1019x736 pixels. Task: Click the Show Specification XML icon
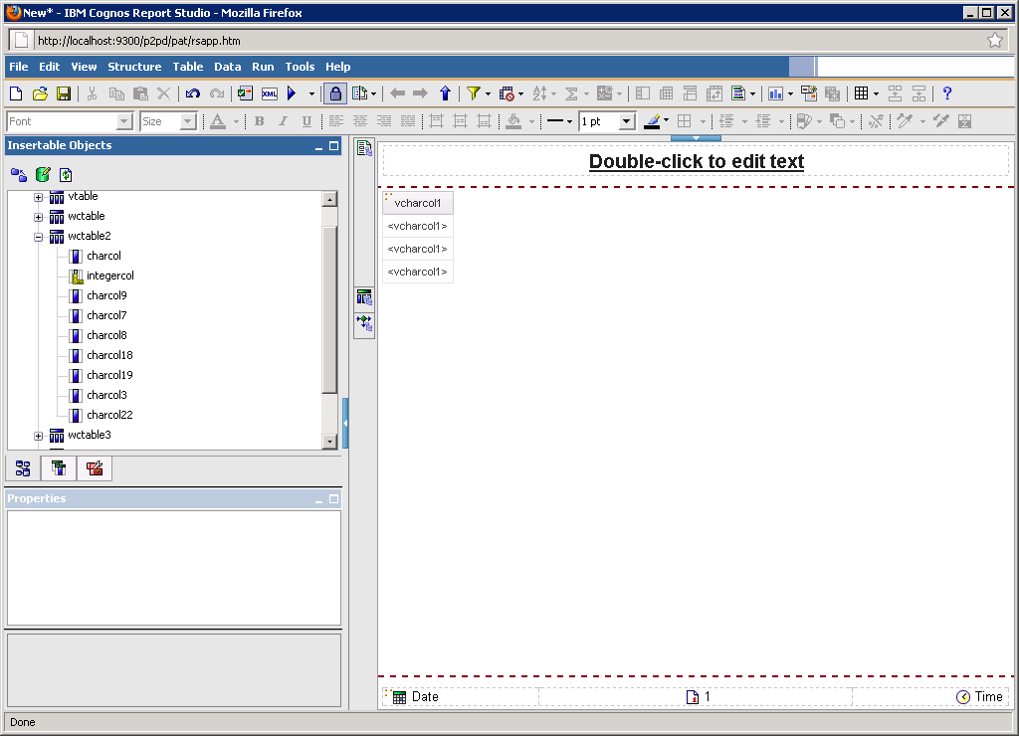[x=270, y=93]
